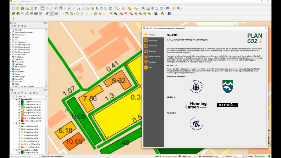Open the Help contents icon

169,13
